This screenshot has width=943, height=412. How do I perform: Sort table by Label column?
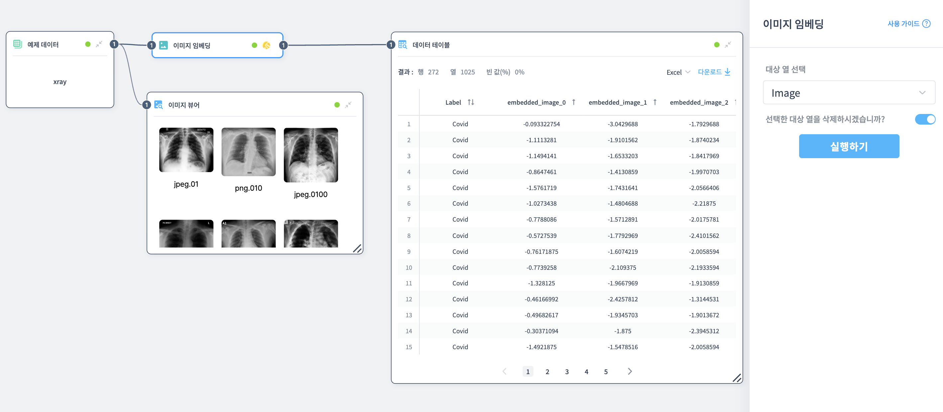tap(471, 102)
